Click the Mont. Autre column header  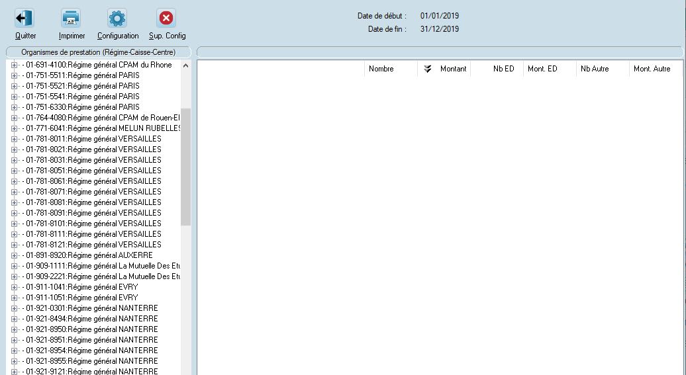652,69
